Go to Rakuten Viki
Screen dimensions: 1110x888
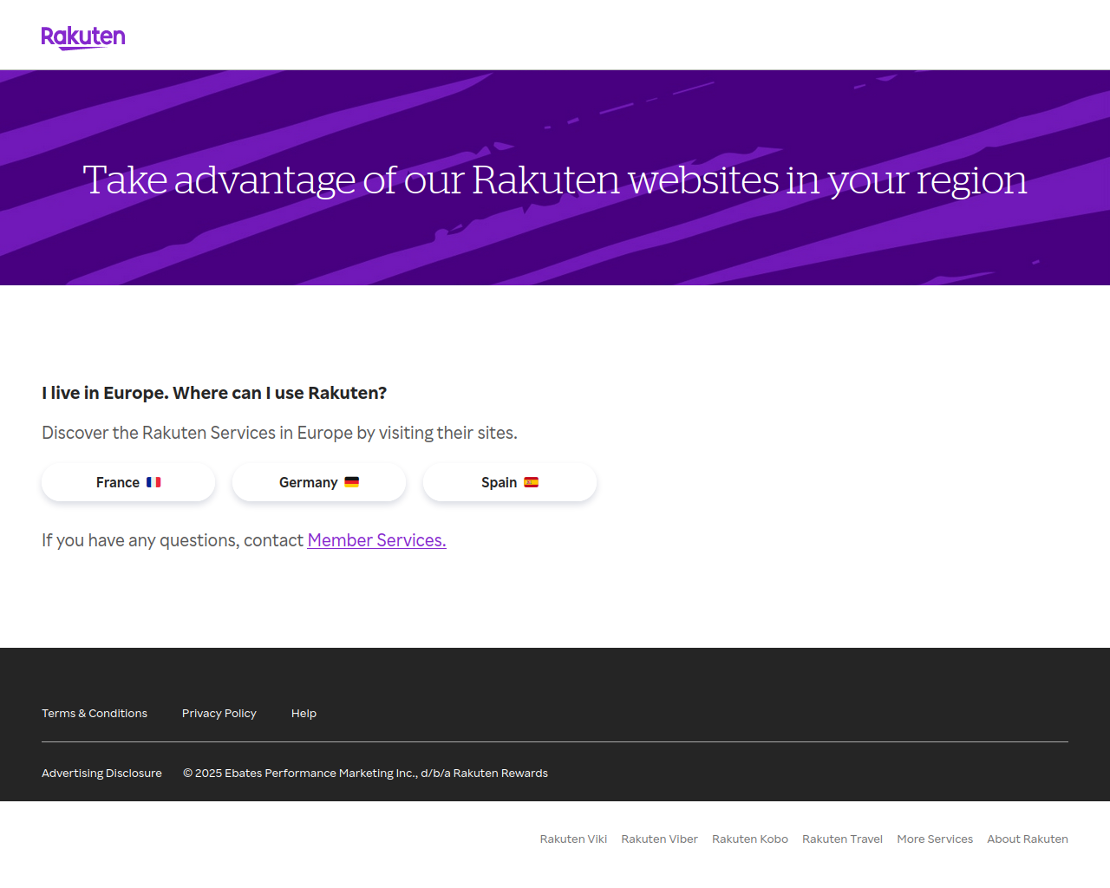coord(573,839)
